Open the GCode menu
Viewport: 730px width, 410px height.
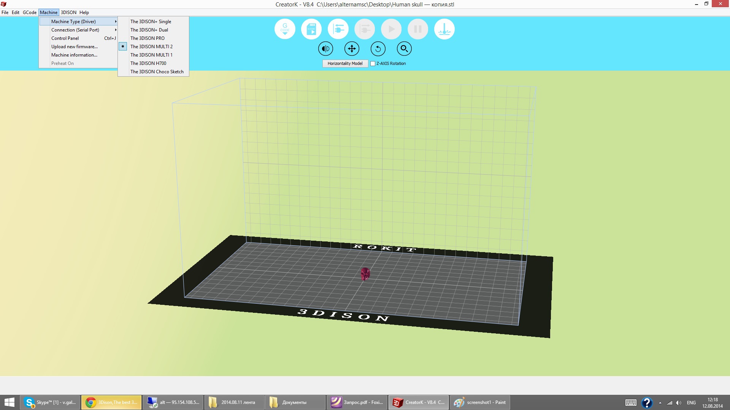coord(29,12)
